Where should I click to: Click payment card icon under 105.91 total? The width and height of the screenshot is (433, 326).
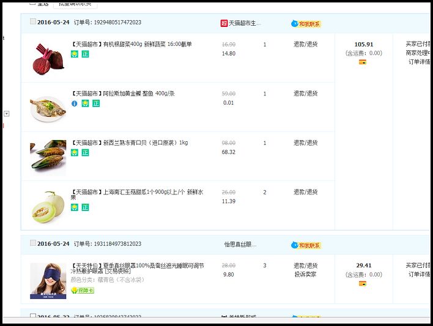tap(362, 62)
